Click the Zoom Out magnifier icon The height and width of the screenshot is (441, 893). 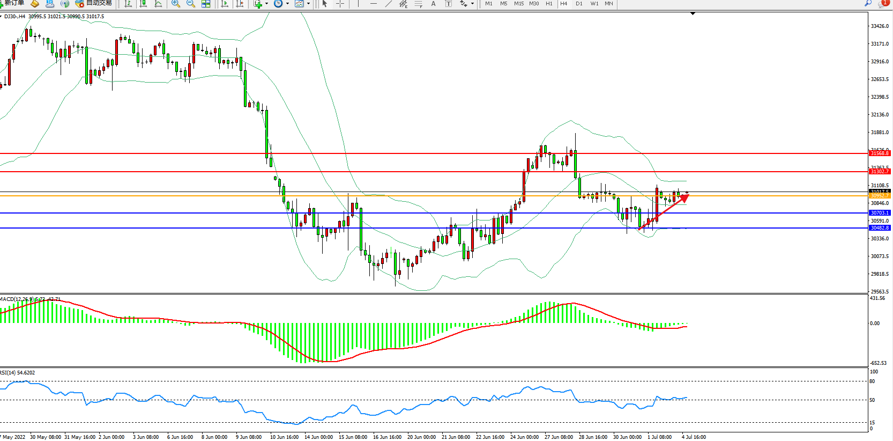click(x=190, y=4)
